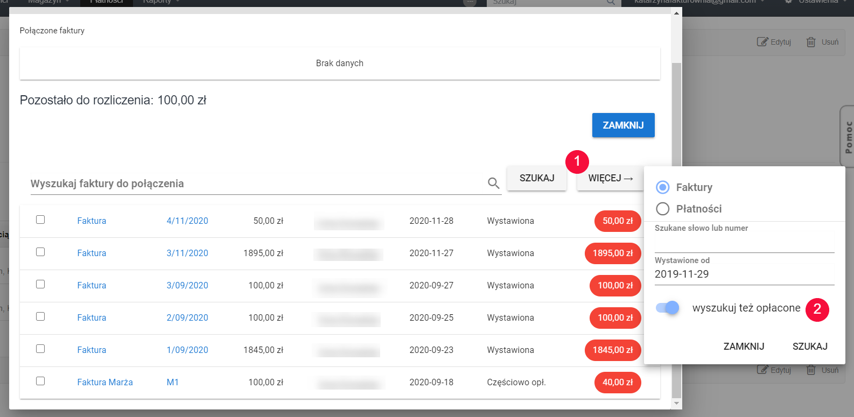
Task: Select the Płatności radio button
Action: point(663,209)
